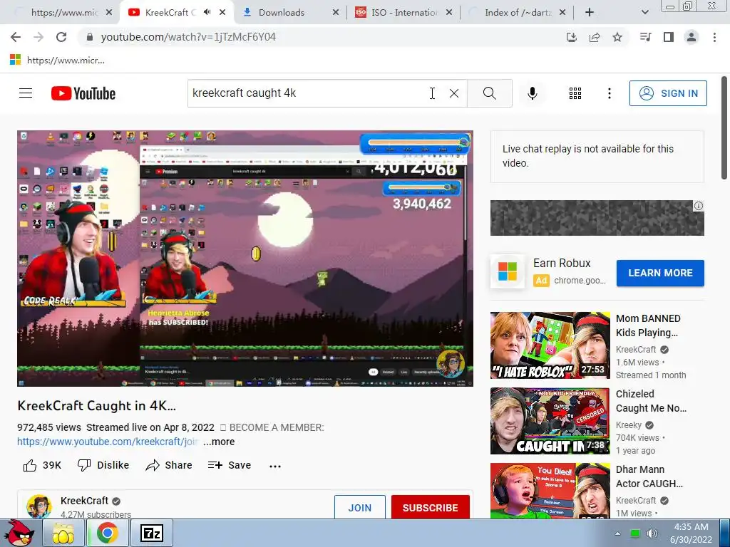Reload the YouTube page

pos(61,37)
